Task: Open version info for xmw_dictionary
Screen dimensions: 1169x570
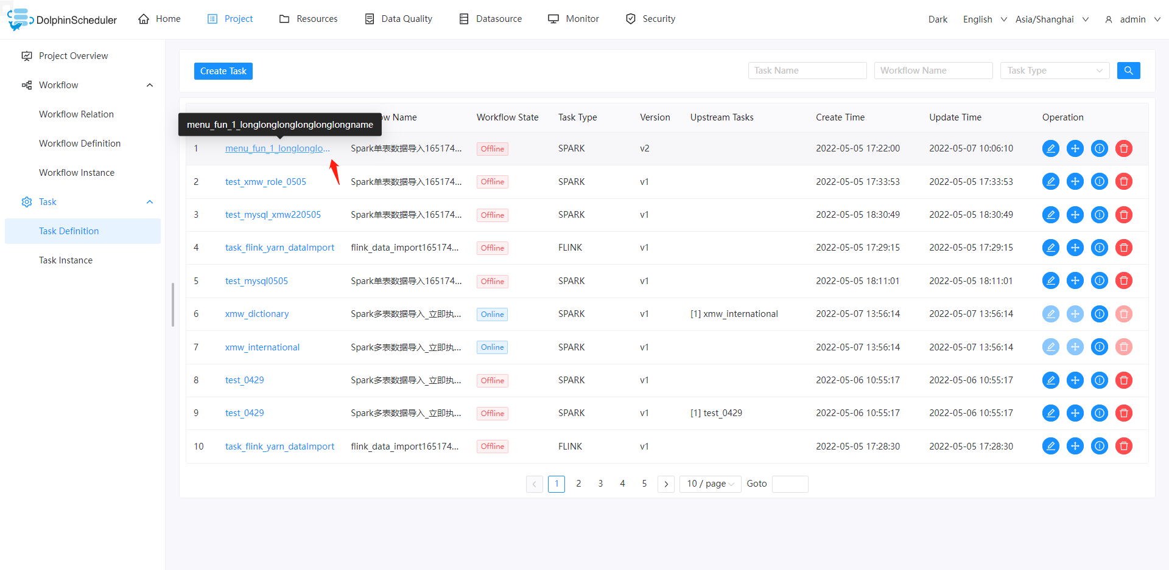Action: click(x=1100, y=314)
